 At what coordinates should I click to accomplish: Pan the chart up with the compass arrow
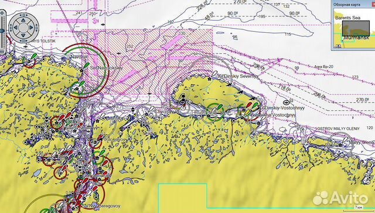(23, 21)
